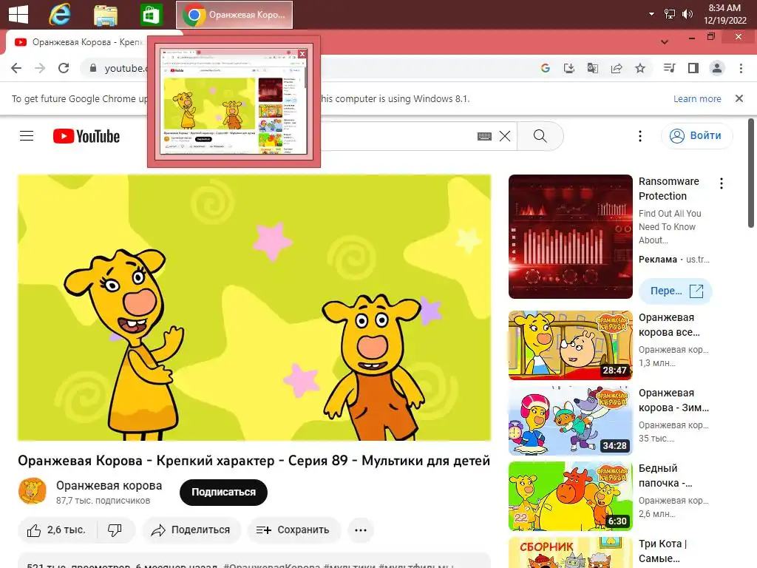Image resolution: width=757 pixels, height=568 pixels.
Task: Click the Chrome taskbar preview thumbnail
Action: click(234, 101)
